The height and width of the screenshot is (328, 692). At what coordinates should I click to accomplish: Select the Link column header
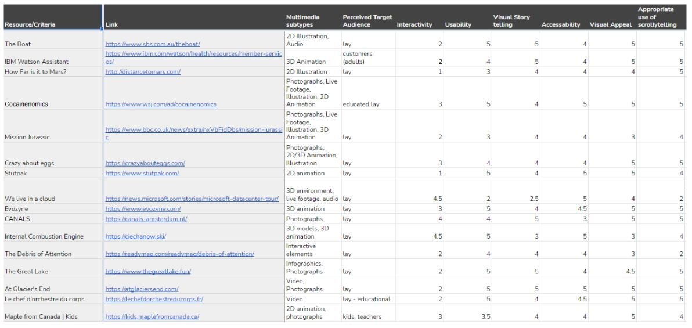(x=194, y=17)
